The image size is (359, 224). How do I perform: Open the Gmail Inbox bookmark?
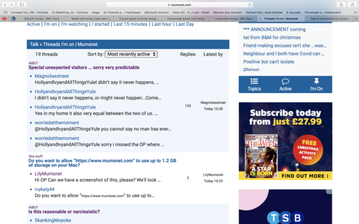pos(191,13)
